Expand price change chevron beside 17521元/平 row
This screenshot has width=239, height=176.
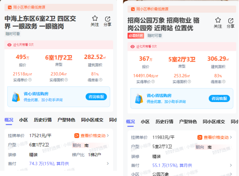tap(108, 136)
